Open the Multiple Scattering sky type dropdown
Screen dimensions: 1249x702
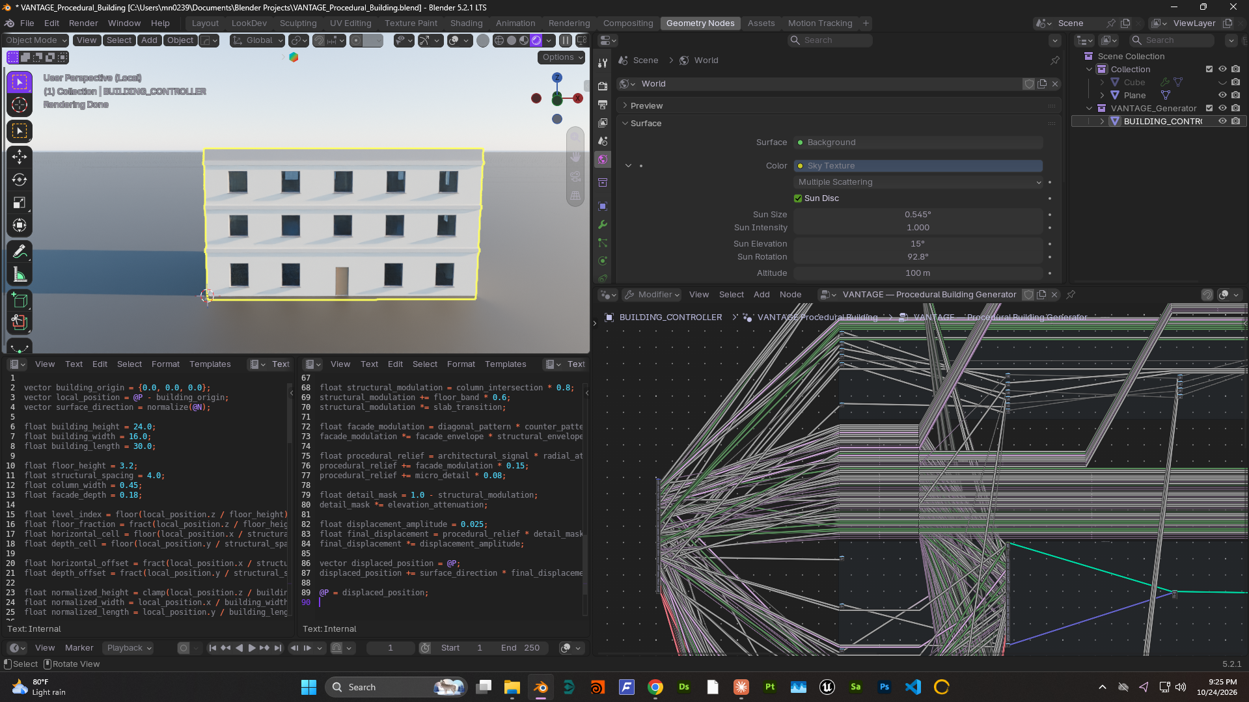[918, 182]
